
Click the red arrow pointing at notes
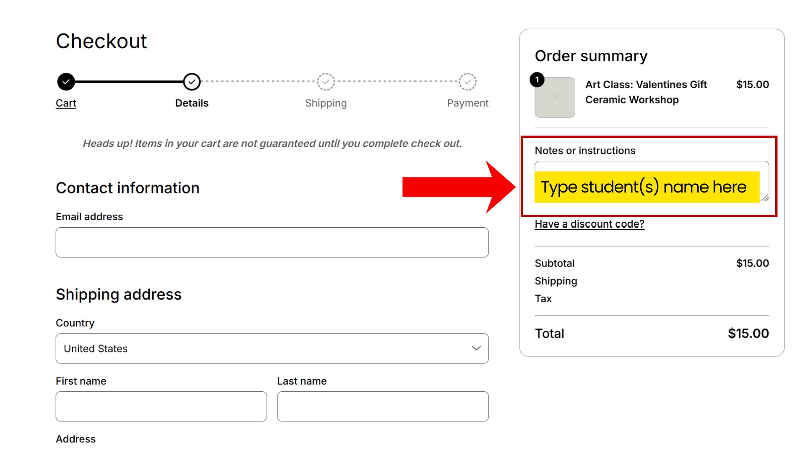[457, 187]
